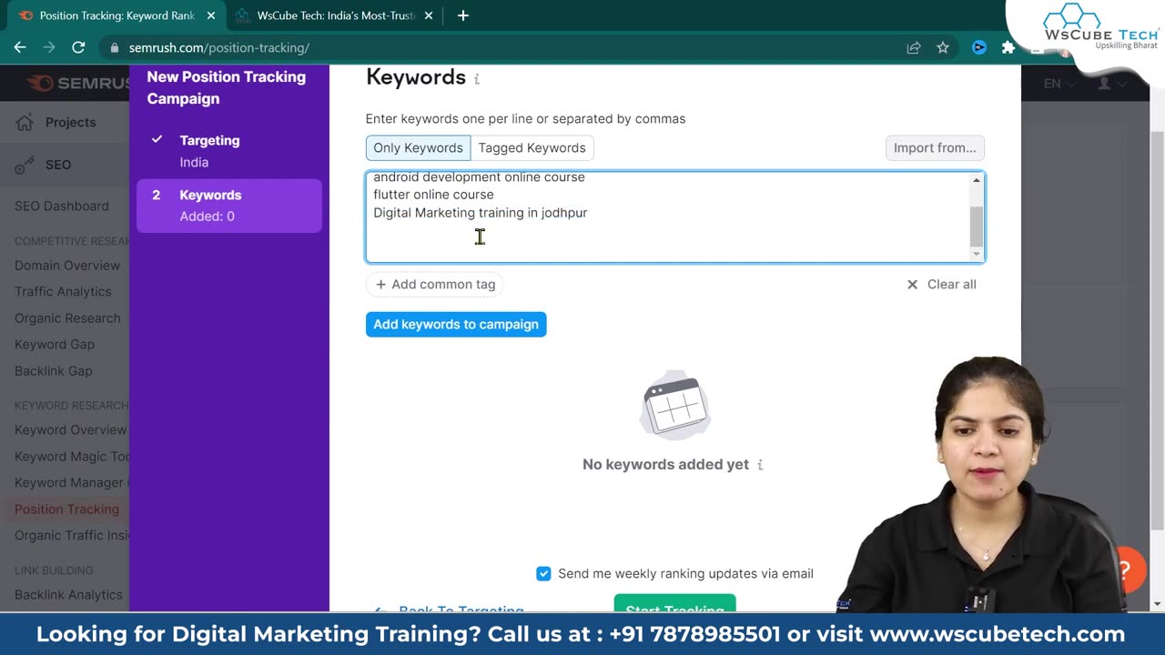Open Domain Overview
1165x655 pixels.
67,266
